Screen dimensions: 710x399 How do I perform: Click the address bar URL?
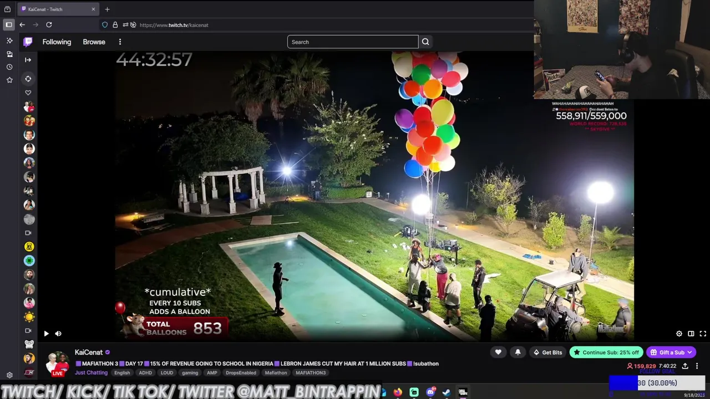[x=174, y=25]
